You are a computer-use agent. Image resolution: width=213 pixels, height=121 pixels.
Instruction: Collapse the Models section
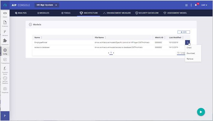click(x=30, y=24)
